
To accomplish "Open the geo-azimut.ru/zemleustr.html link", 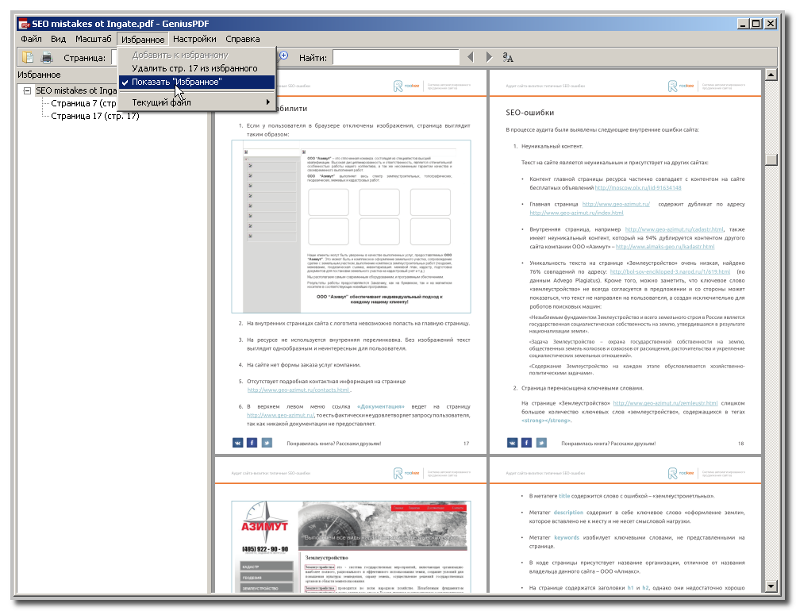I will click(665, 403).
